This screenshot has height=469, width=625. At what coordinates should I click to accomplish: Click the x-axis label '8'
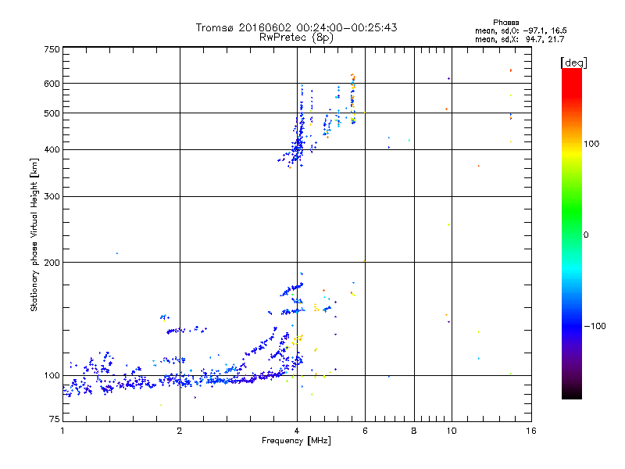(x=414, y=431)
